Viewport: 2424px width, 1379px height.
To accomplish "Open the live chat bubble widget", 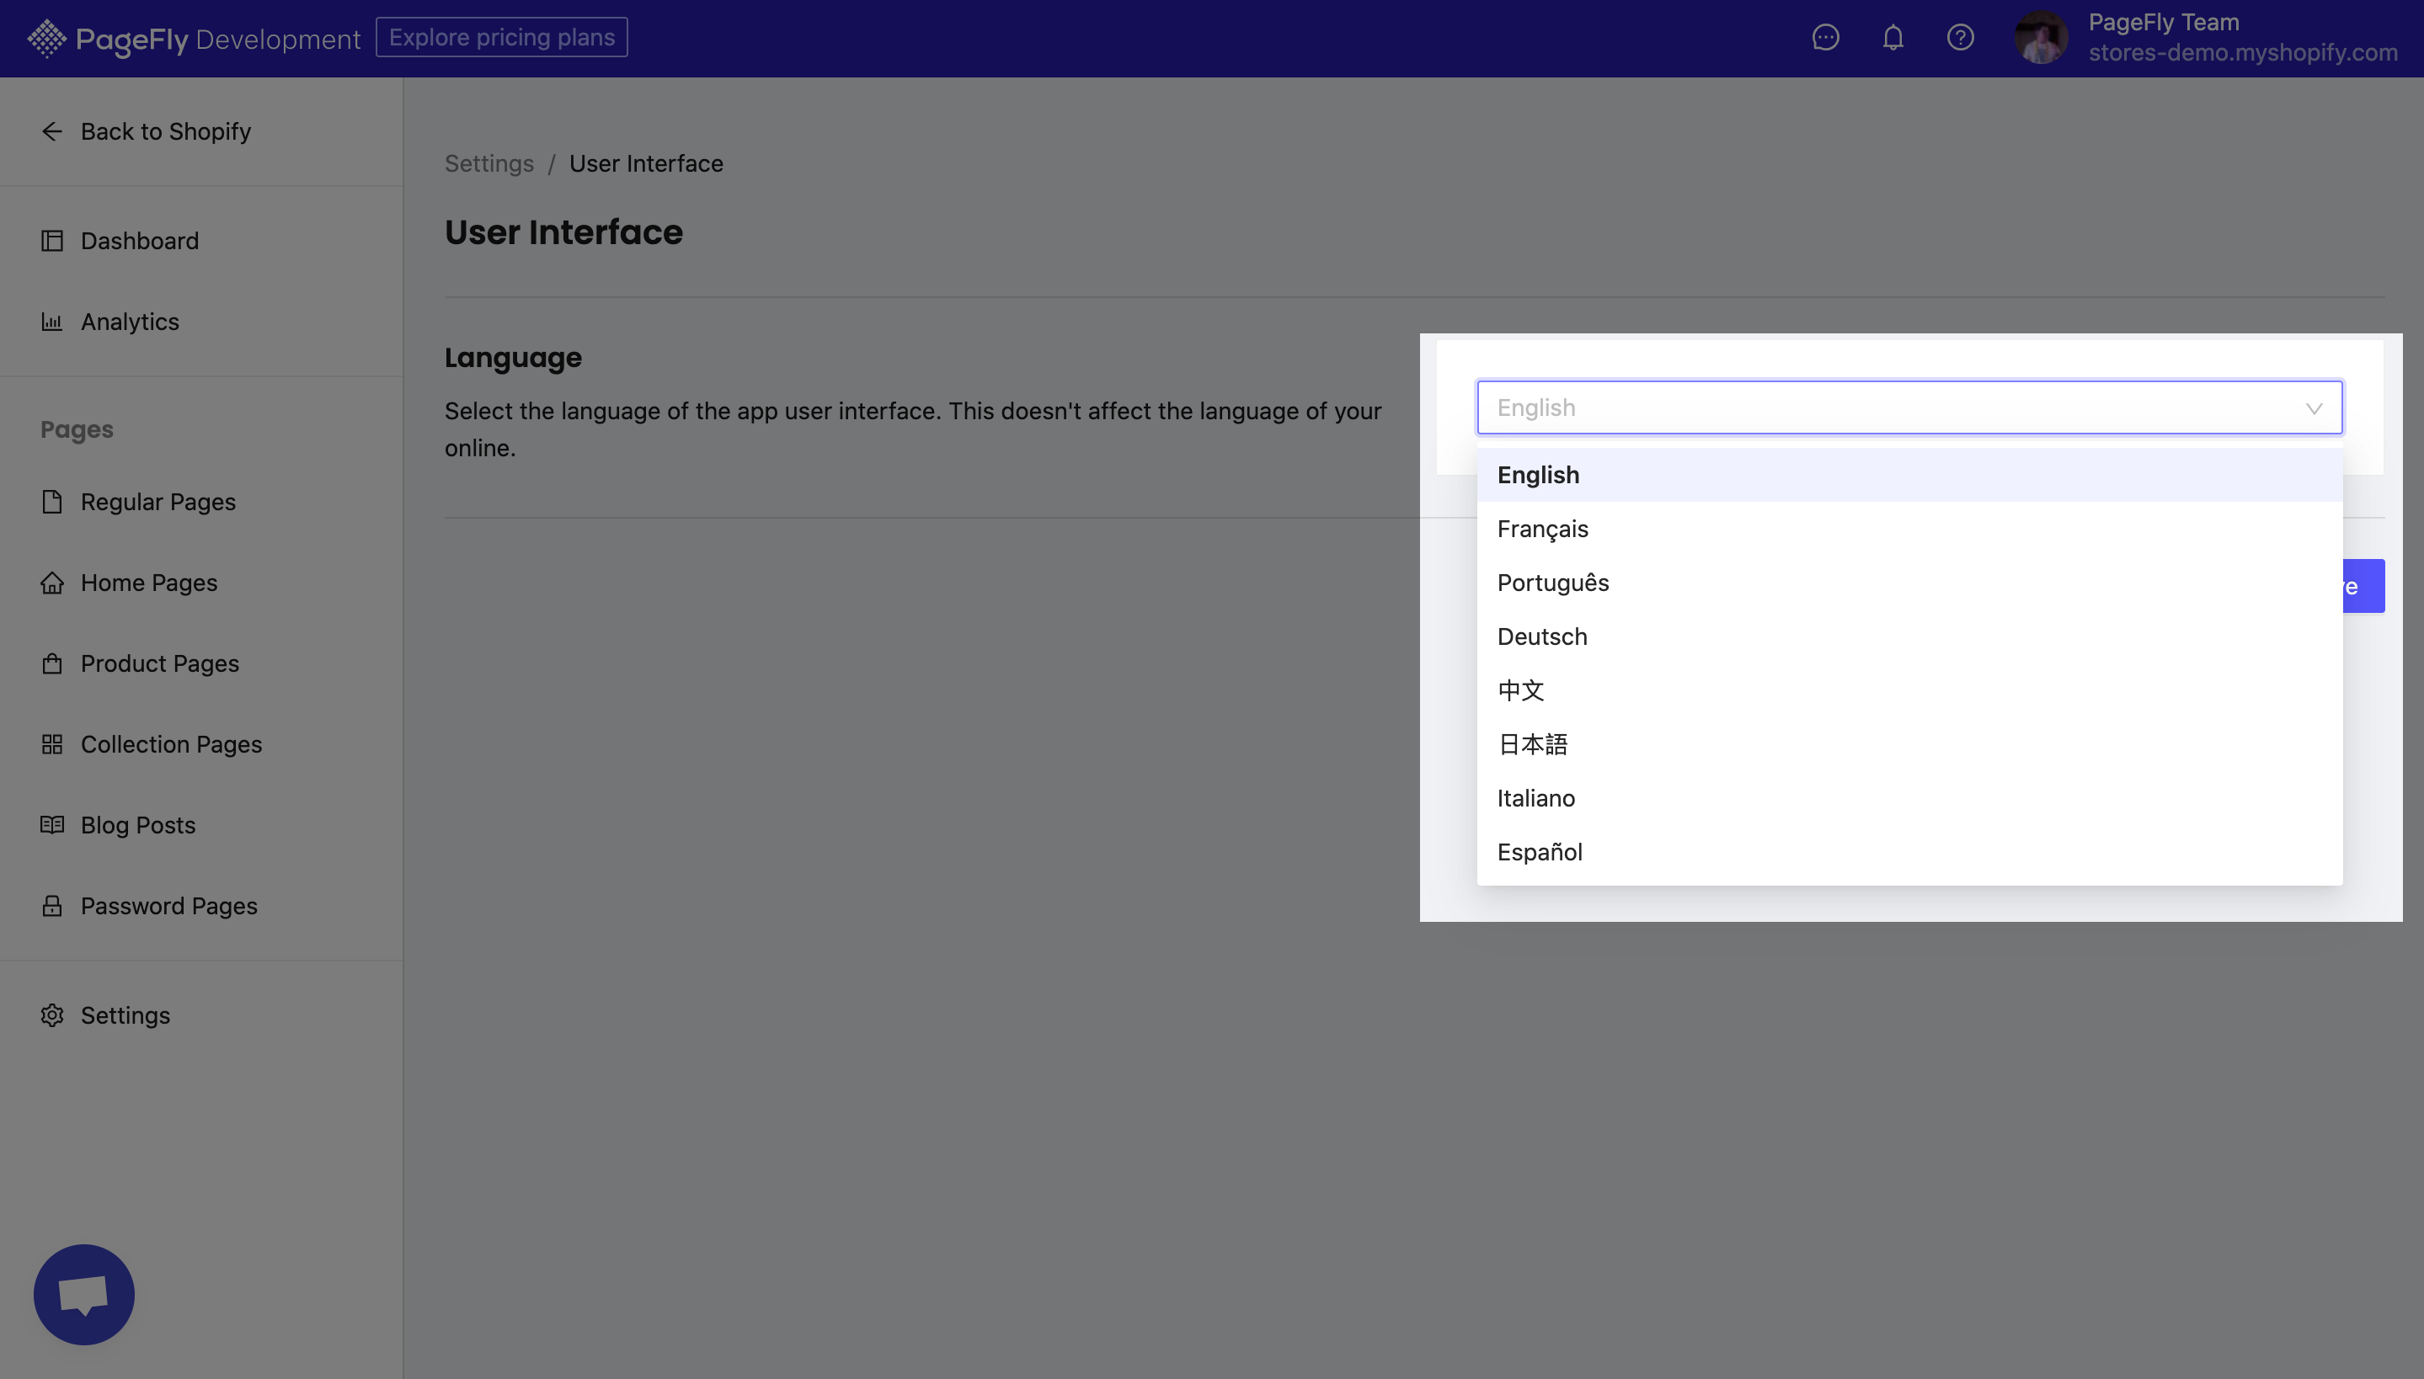I will tap(84, 1295).
